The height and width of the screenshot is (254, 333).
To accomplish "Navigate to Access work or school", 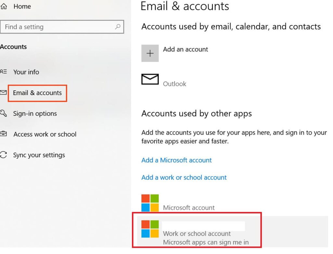I will click(45, 134).
